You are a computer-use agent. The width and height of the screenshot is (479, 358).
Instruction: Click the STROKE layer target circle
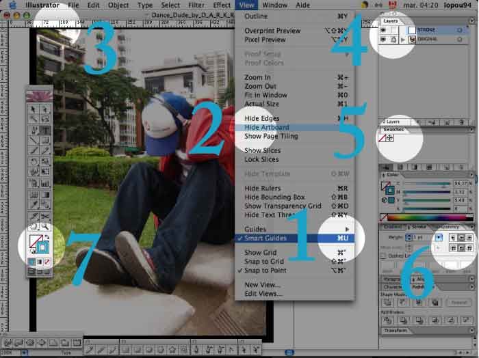click(459, 30)
